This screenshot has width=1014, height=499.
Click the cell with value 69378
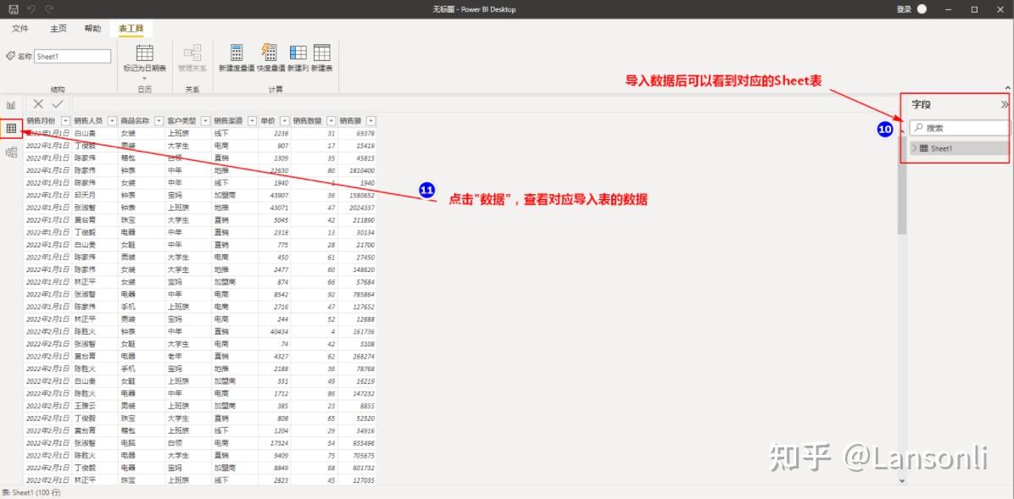(x=357, y=133)
